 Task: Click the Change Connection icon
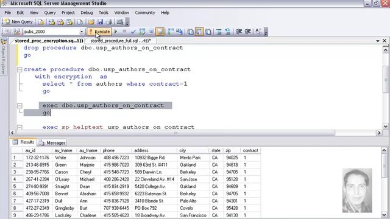pyautogui.click(x=16, y=32)
